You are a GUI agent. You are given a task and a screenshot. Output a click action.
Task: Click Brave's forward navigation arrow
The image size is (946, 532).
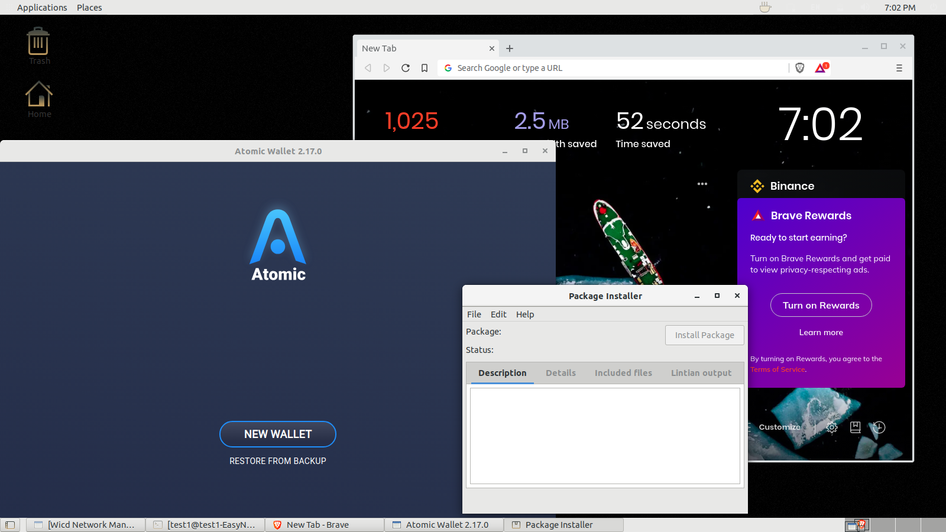[386, 68]
